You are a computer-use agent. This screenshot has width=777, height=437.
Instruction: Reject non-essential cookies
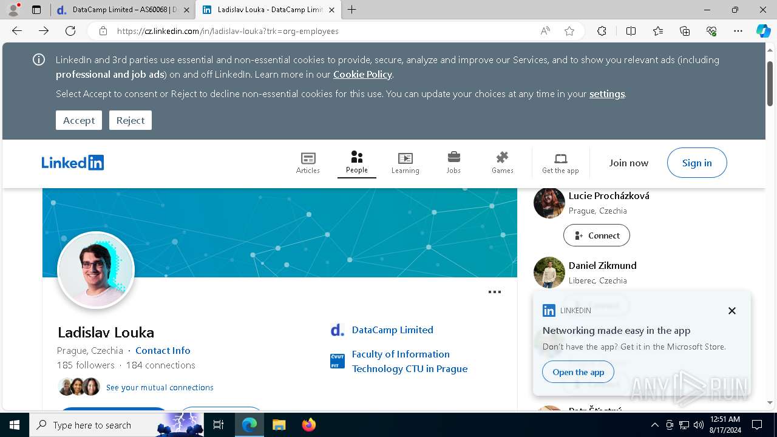pyautogui.click(x=131, y=120)
